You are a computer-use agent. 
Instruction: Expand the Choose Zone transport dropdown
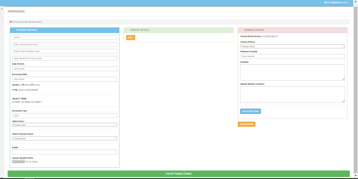pos(64,138)
